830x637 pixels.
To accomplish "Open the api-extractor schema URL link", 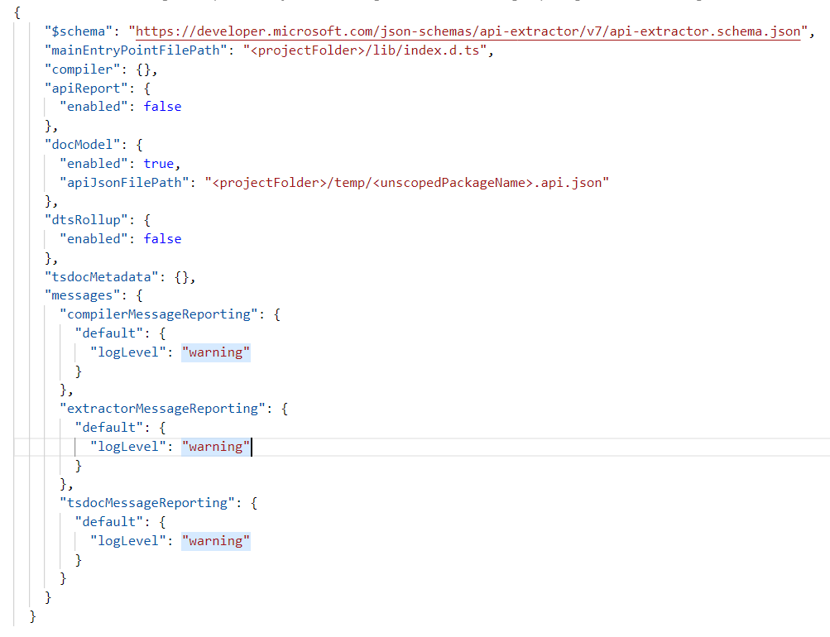I will click(468, 31).
